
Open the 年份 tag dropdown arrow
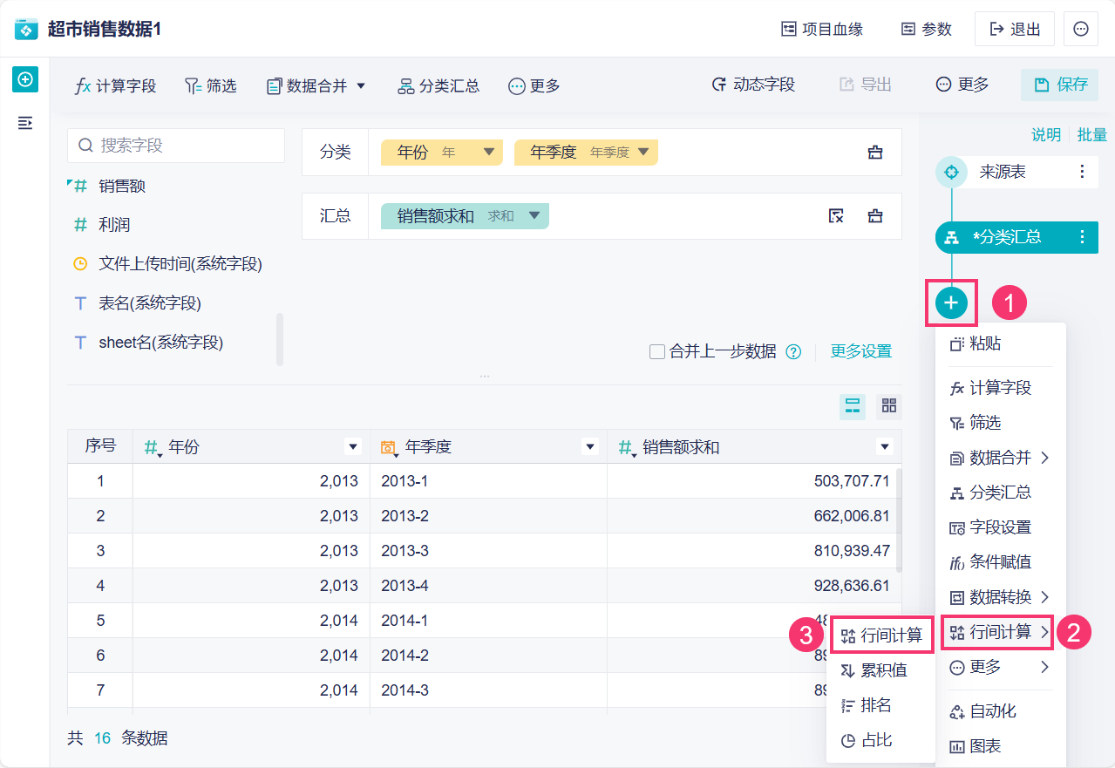pyautogui.click(x=488, y=152)
